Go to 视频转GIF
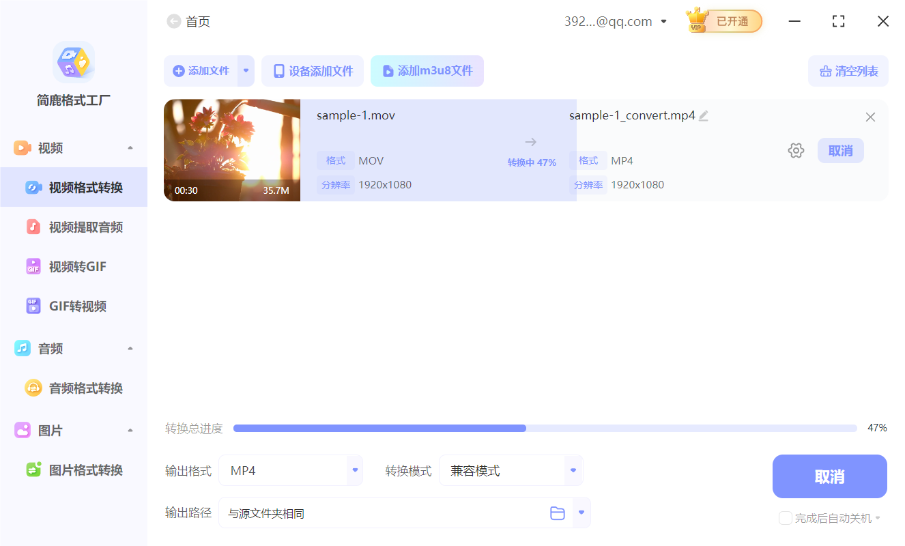 pyautogui.click(x=74, y=267)
